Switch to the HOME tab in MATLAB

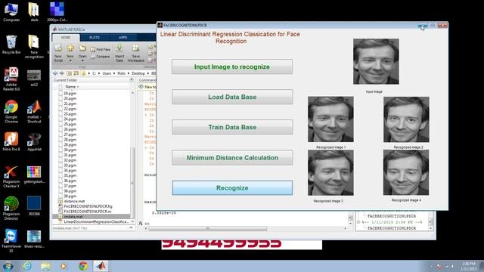[x=66, y=38]
